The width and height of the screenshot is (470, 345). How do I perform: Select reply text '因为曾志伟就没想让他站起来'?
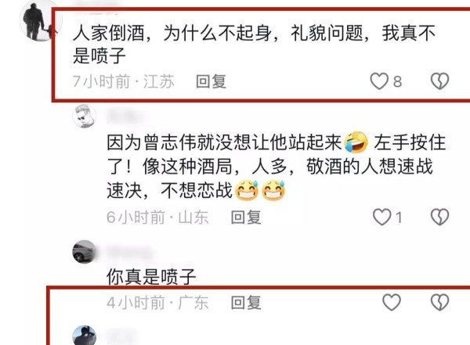point(224,142)
